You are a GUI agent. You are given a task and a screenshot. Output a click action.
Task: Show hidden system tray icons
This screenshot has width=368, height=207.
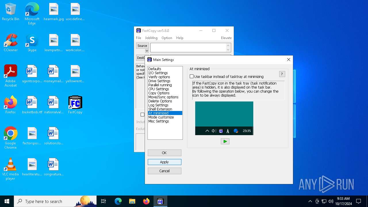coord(310,201)
